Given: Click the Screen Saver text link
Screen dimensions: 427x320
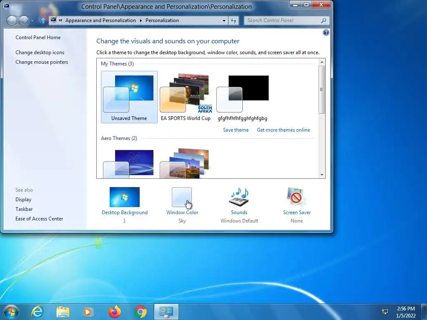Looking at the screenshot, I should tap(297, 212).
